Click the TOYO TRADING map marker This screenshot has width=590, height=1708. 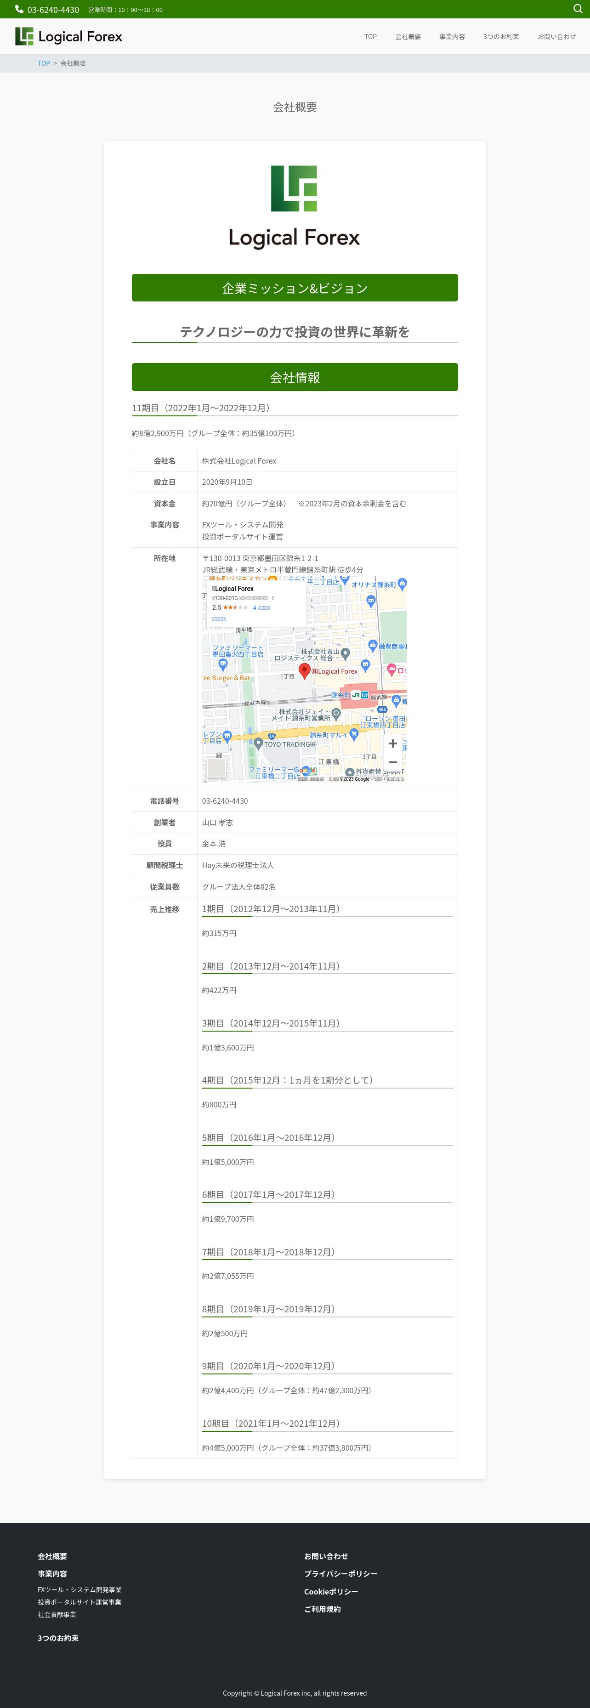click(259, 744)
